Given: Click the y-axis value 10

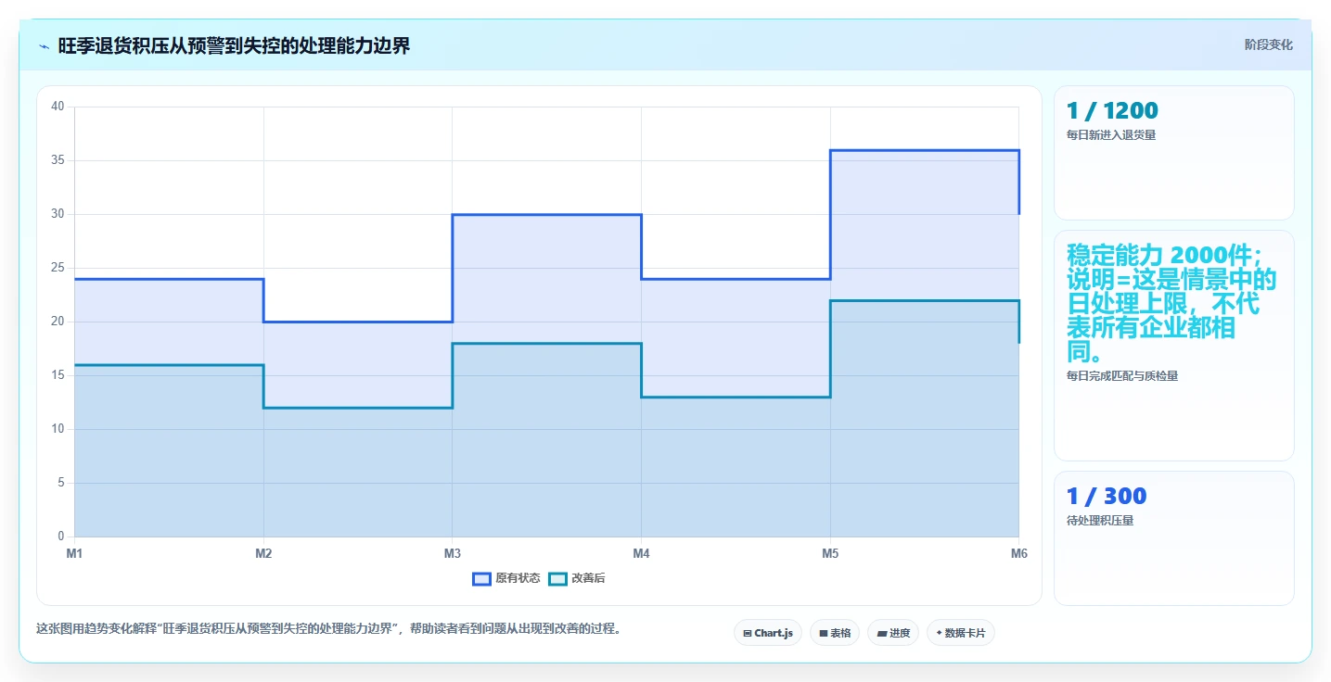Looking at the screenshot, I should click(x=58, y=429).
